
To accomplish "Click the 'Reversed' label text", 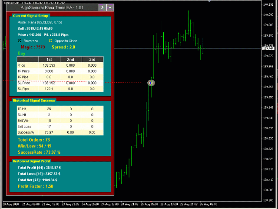I will point(31,41).
